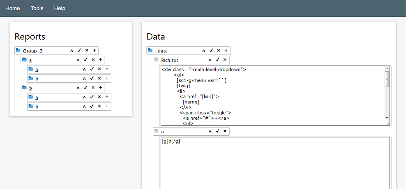
Task: Click X icon on subfolder b inside folder b
Action: 99,106
